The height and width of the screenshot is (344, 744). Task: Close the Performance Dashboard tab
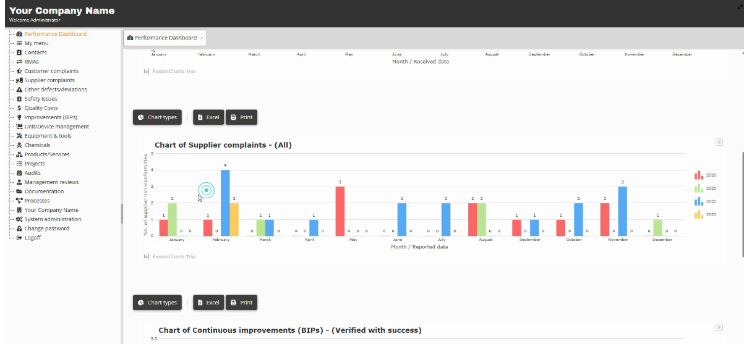tap(202, 38)
